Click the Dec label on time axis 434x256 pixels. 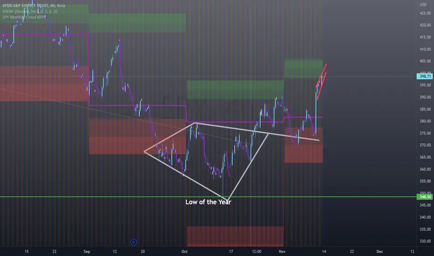click(x=380, y=251)
